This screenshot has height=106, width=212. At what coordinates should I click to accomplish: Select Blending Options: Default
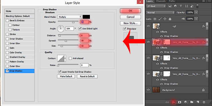19,16
